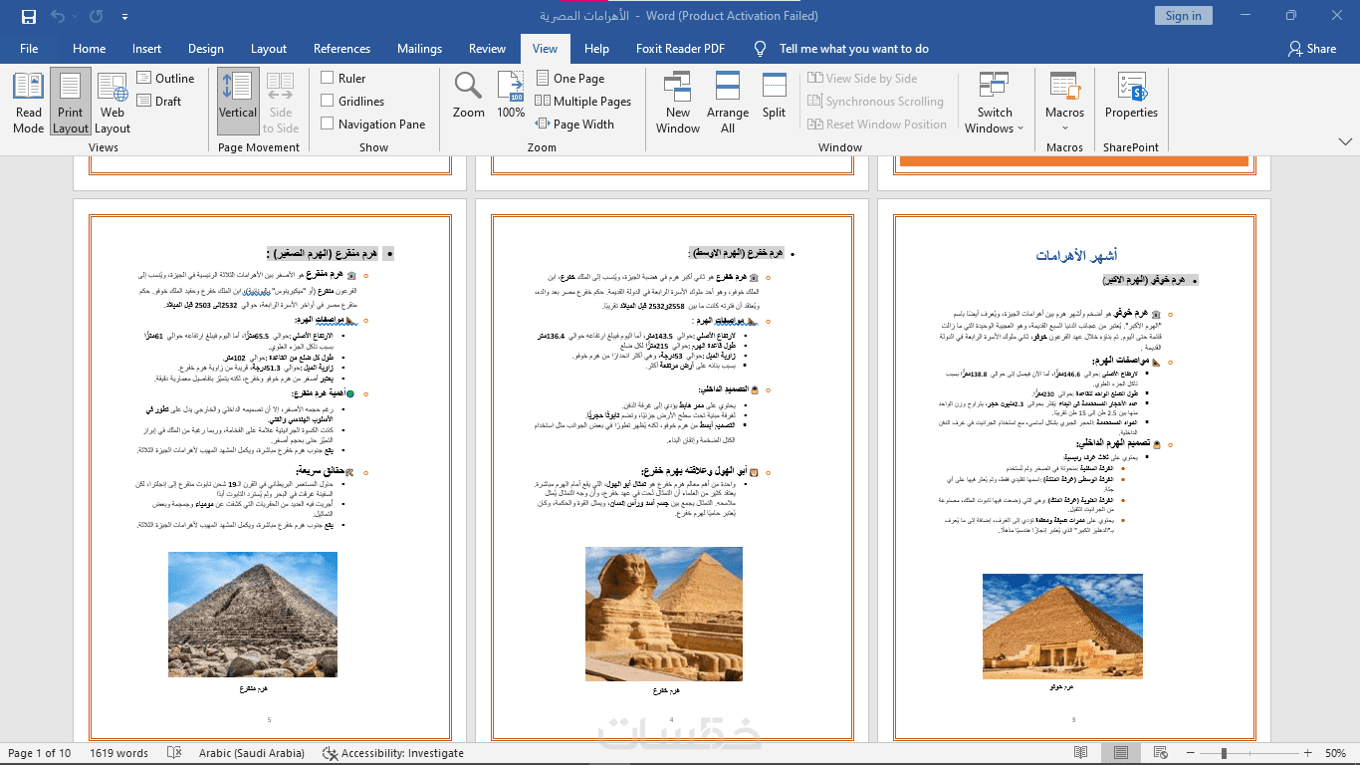The width and height of the screenshot is (1360, 765).
Task: Fit document to Page Width
Action: click(x=574, y=124)
